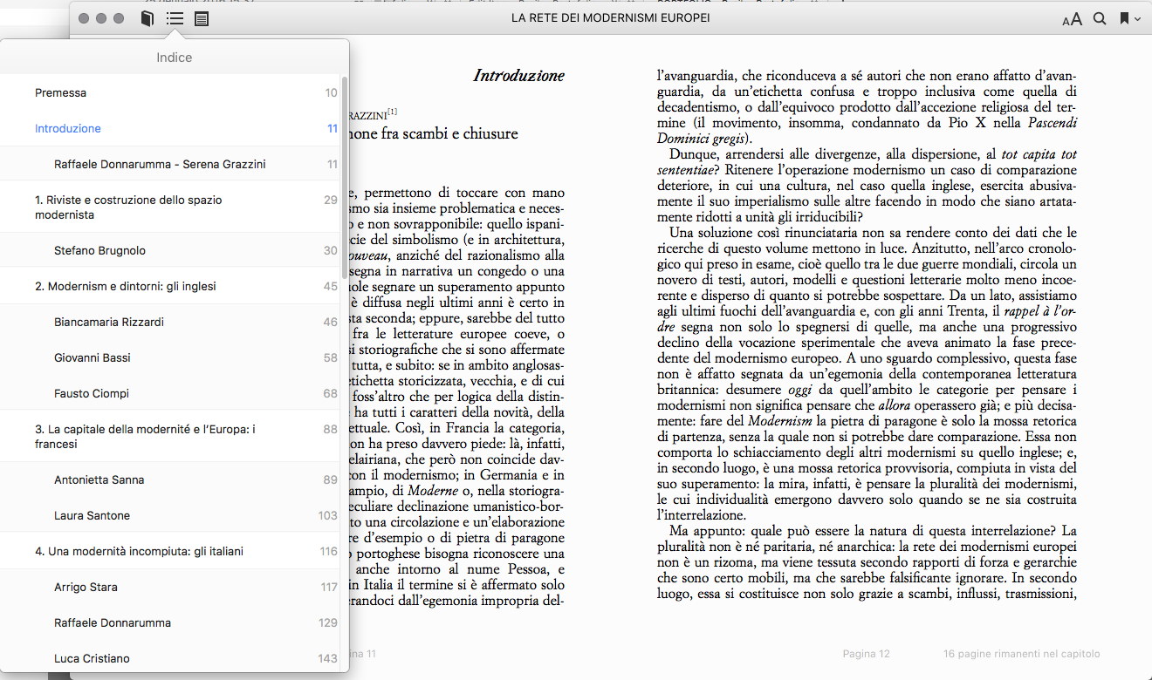Open Antonietta Sanna entry

[x=170, y=479]
